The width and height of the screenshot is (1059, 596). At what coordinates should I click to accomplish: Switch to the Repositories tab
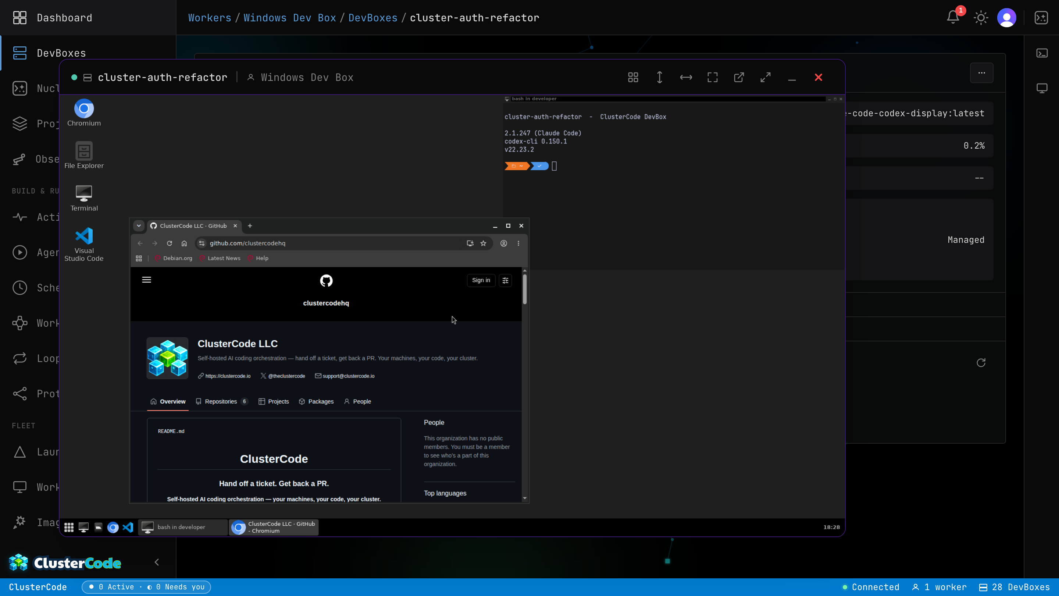tap(222, 401)
